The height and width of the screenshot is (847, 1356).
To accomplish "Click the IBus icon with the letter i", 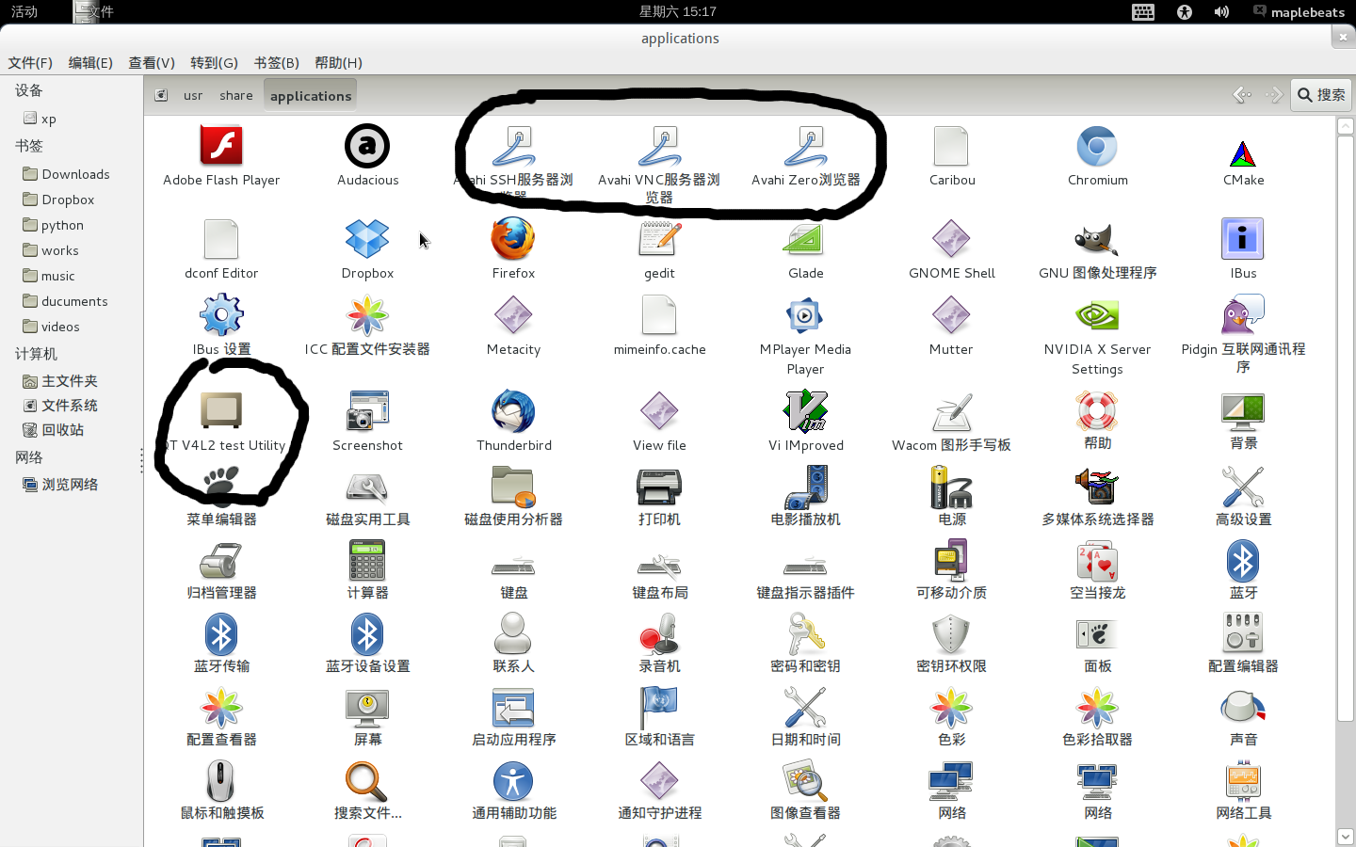I will 1243,239.
